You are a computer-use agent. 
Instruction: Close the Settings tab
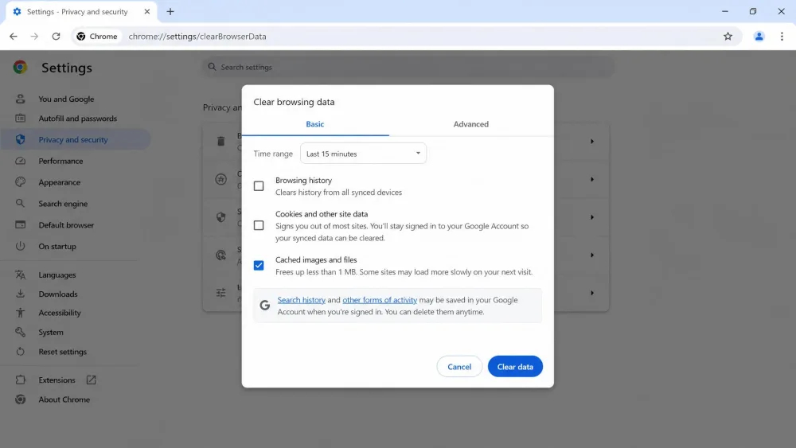point(146,11)
